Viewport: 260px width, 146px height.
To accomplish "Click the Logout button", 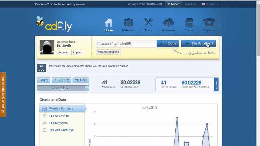I will tap(77, 52).
